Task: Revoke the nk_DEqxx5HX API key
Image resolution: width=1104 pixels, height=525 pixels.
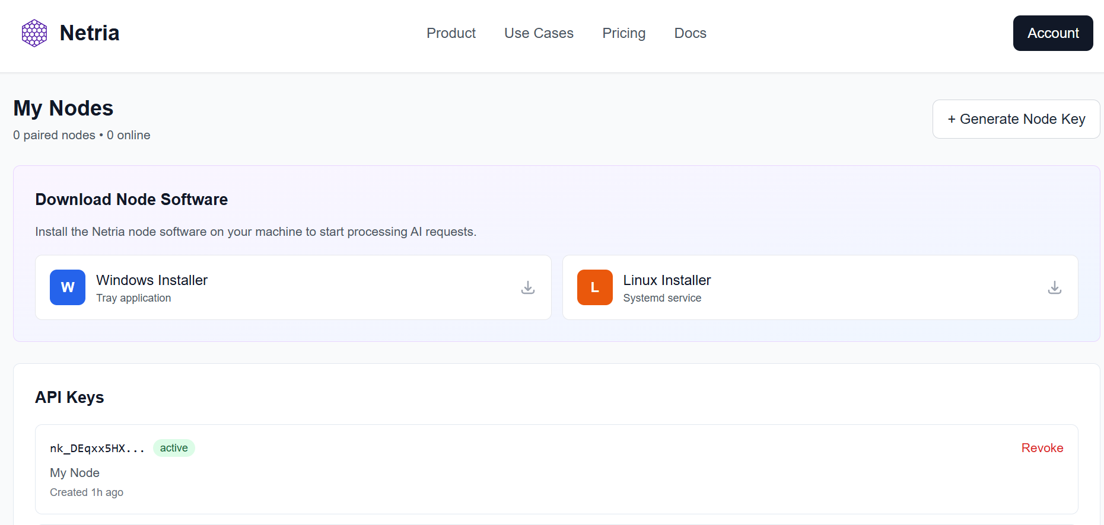Action: [1042, 448]
